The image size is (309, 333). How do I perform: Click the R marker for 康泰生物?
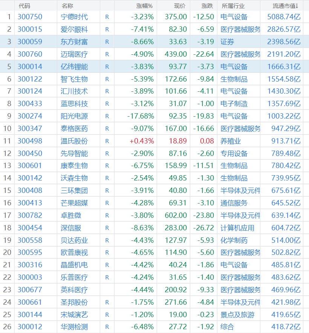click(107, 166)
